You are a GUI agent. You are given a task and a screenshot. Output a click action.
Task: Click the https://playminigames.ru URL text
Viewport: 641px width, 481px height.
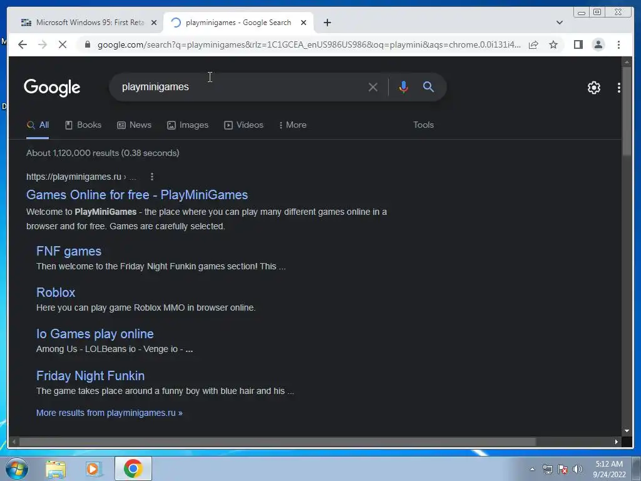(74, 177)
